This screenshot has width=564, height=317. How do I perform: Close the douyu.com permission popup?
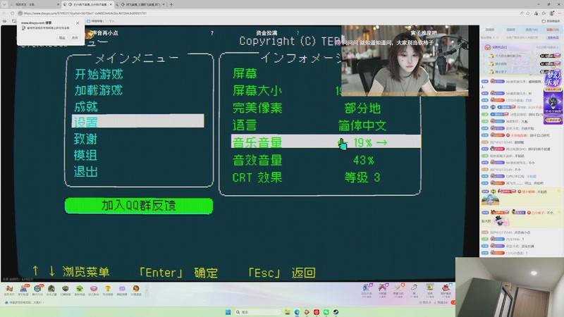point(78,23)
